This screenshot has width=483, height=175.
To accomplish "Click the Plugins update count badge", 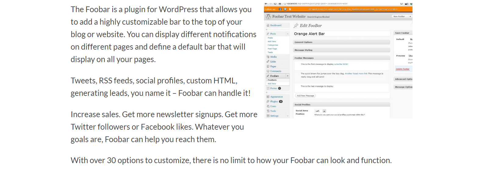I will tap(281, 101).
